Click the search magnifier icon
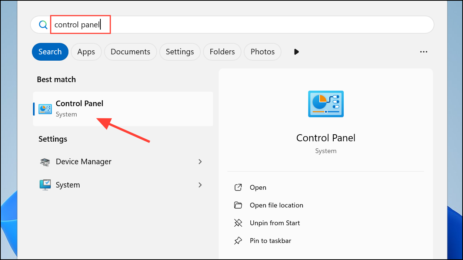This screenshot has height=260, width=463. pos(43,25)
